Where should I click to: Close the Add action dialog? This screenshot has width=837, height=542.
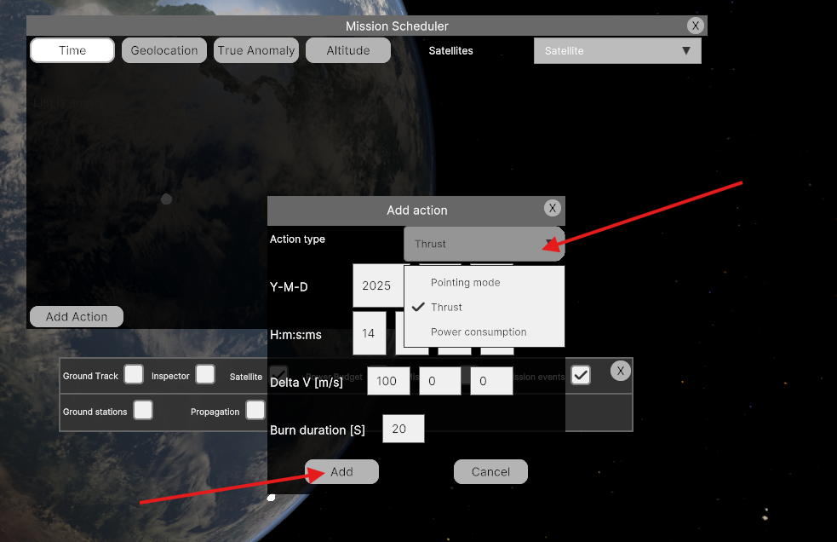tap(552, 209)
